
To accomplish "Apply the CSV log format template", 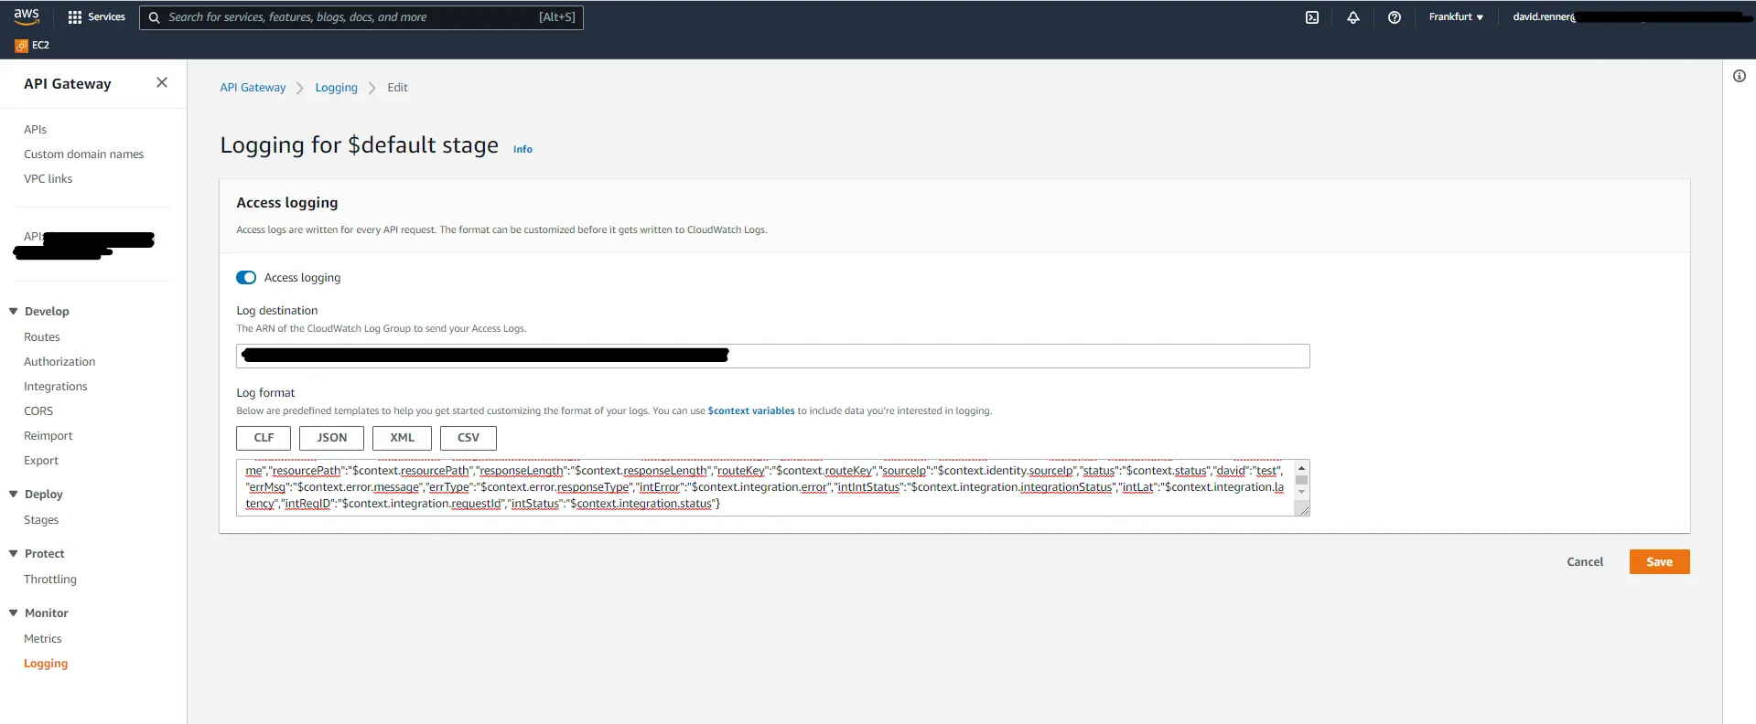I will pyautogui.click(x=468, y=438).
